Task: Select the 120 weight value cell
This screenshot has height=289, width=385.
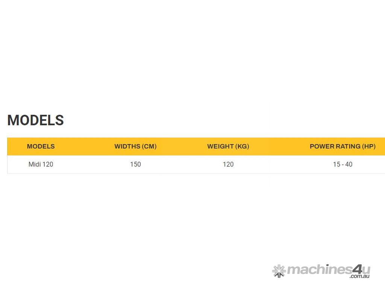Action: (x=228, y=164)
